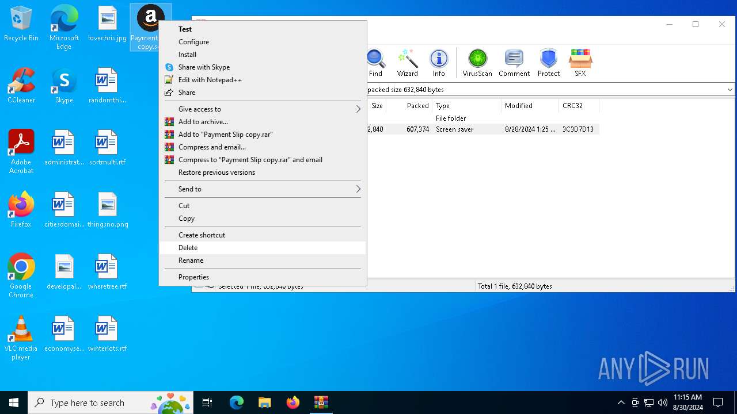This screenshot has width=737, height=414.
Task: Select Create shortcut menu entry
Action: tap(263, 235)
